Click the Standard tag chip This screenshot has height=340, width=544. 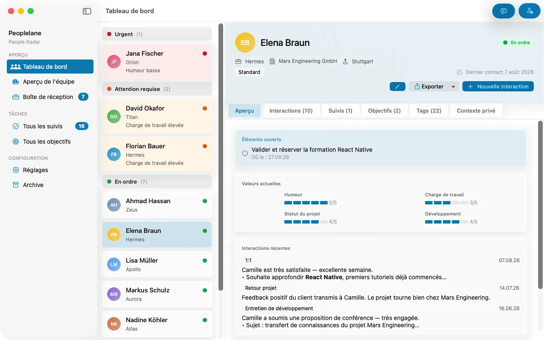(249, 72)
